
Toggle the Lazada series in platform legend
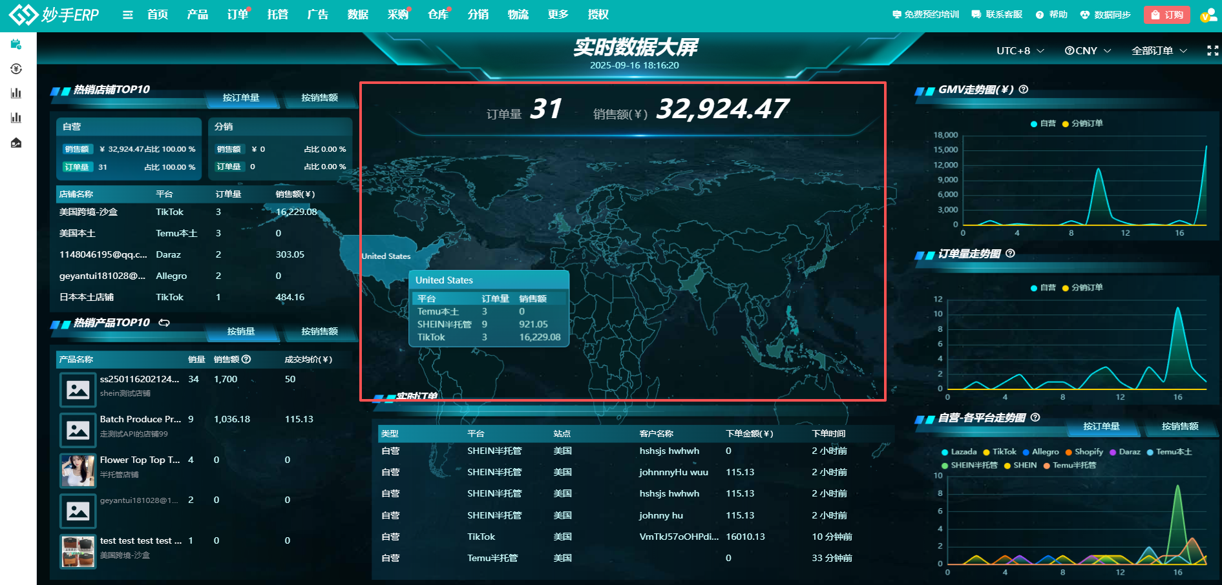[x=959, y=452]
